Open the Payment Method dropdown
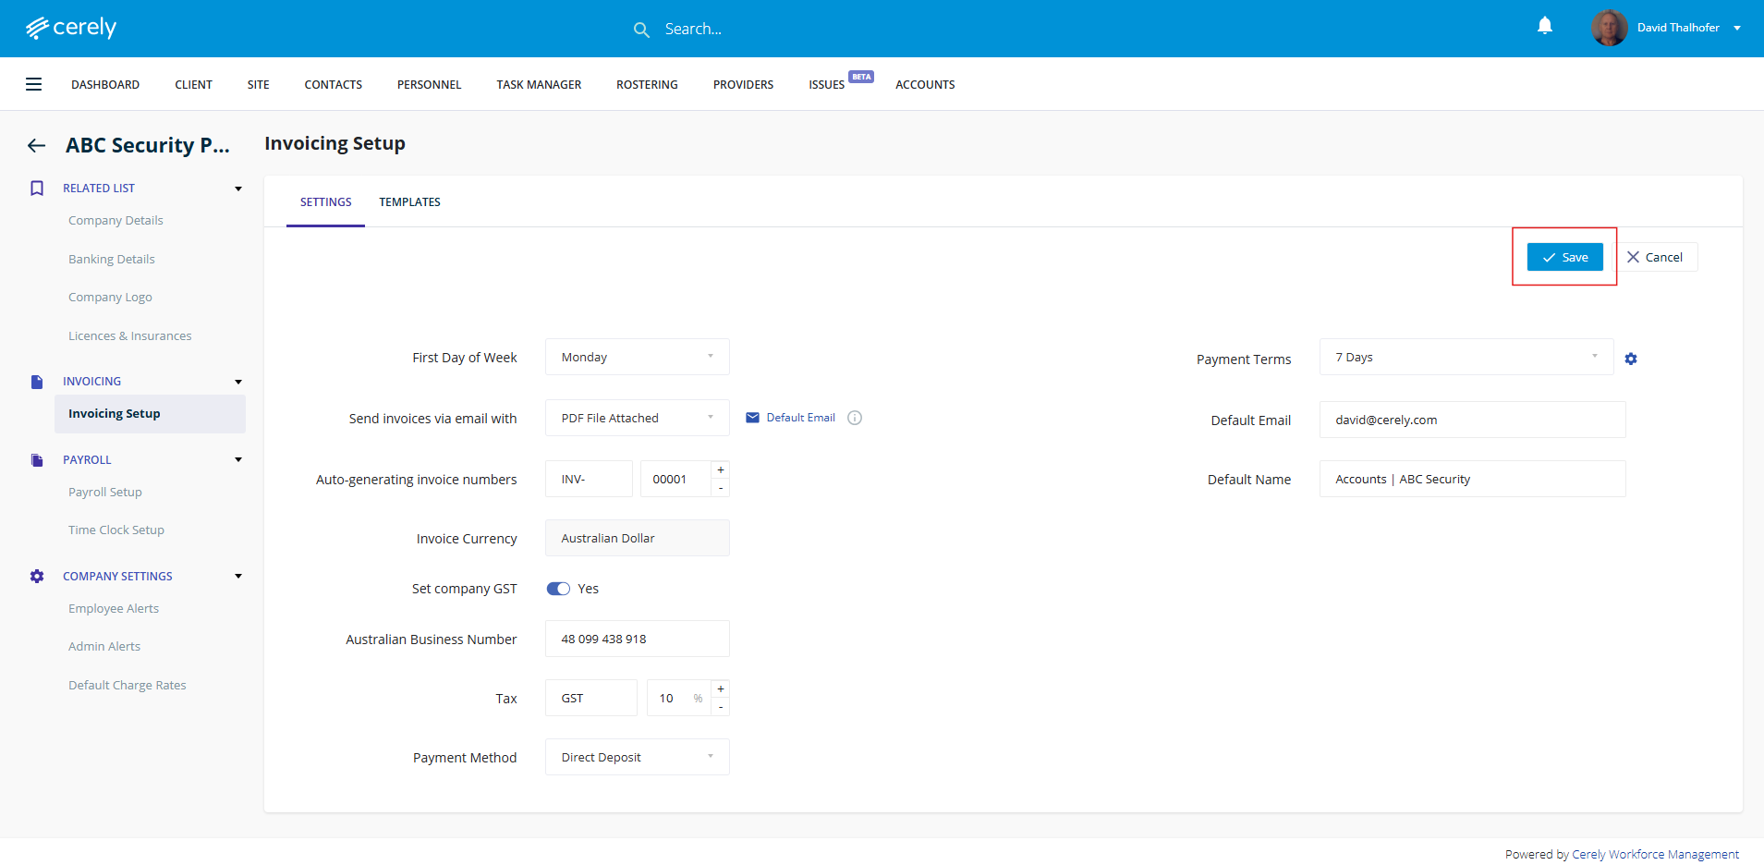This screenshot has height=865, width=1764. [637, 757]
